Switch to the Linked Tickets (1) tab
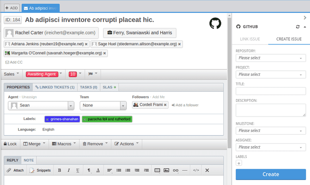Viewport: 310px width, 185px height. coord(55,87)
